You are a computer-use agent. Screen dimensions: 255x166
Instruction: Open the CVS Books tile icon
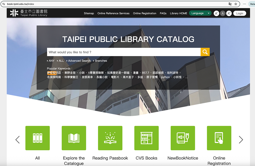[146, 138]
